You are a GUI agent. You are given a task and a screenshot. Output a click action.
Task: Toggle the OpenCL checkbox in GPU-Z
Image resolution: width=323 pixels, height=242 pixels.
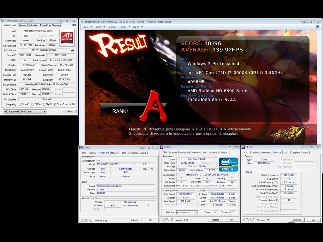click(20, 104)
